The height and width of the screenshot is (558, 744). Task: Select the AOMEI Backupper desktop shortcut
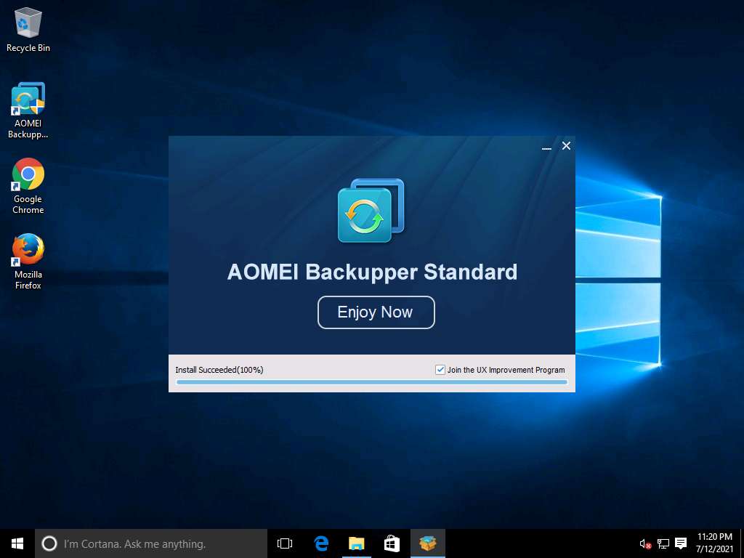pyautogui.click(x=28, y=110)
